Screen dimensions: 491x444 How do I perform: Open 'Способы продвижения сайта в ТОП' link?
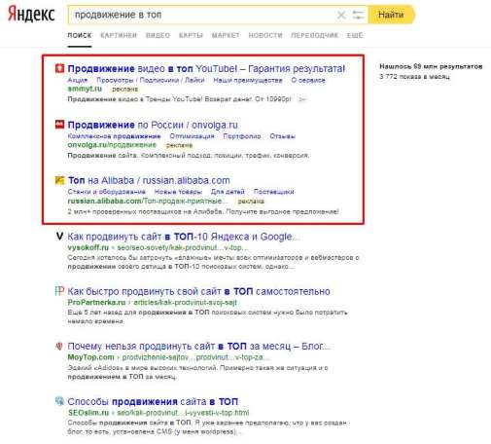click(x=153, y=402)
